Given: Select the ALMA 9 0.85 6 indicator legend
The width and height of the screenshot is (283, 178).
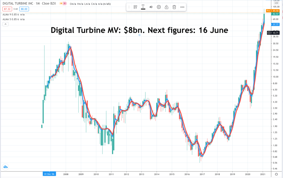Looking at the screenshot, I should (14, 15).
